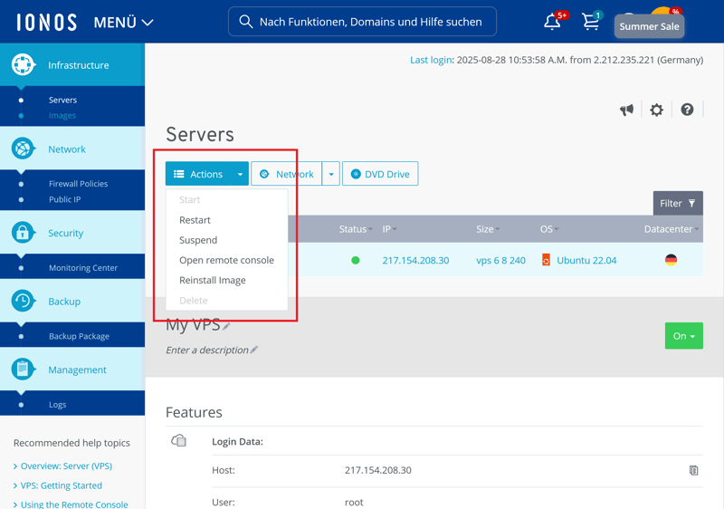The width and height of the screenshot is (724, 509).
Task: Collapse the Actions dropdown button
Action: (206, 174)
